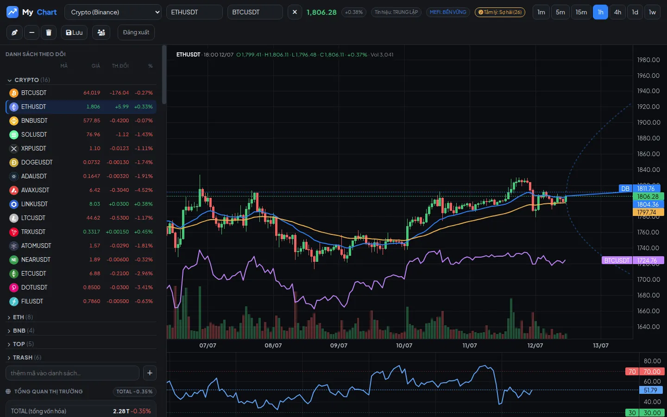
Task: Click the DOGEUSDT coin icon
Action: pyautogui.click(x=14, y=162)
